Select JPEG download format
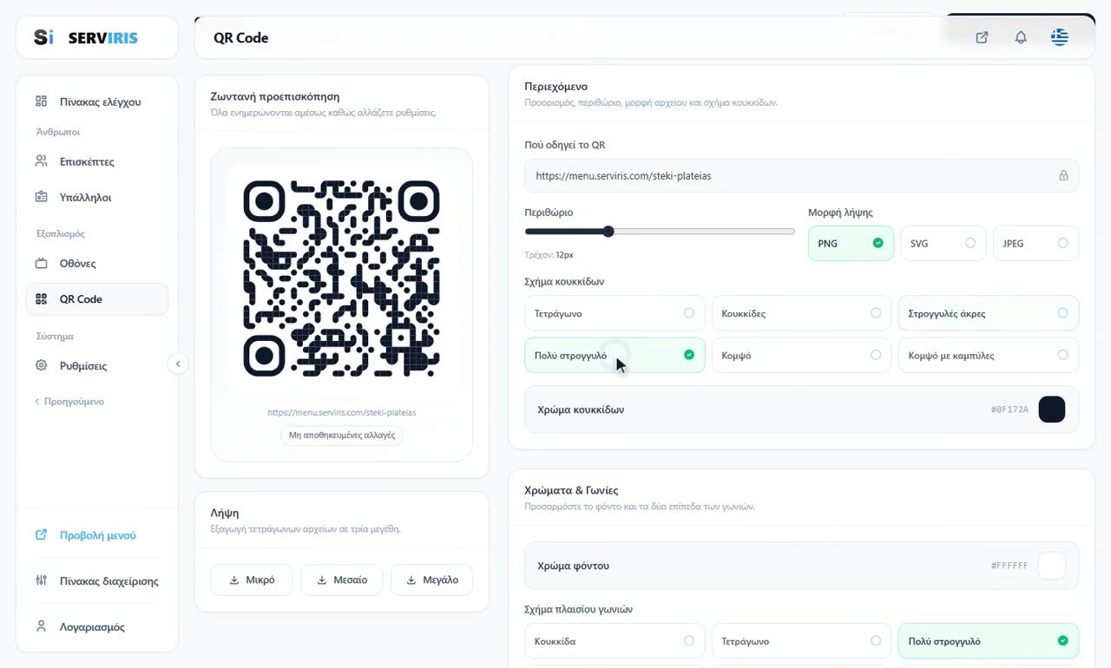The width and height of the screenshot is (1111, 668). coord(1035,243)
